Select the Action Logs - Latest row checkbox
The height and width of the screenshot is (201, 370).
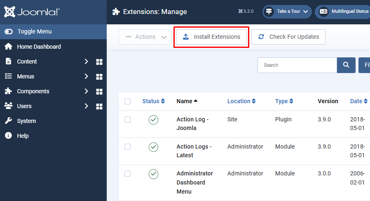coord(128,147)
